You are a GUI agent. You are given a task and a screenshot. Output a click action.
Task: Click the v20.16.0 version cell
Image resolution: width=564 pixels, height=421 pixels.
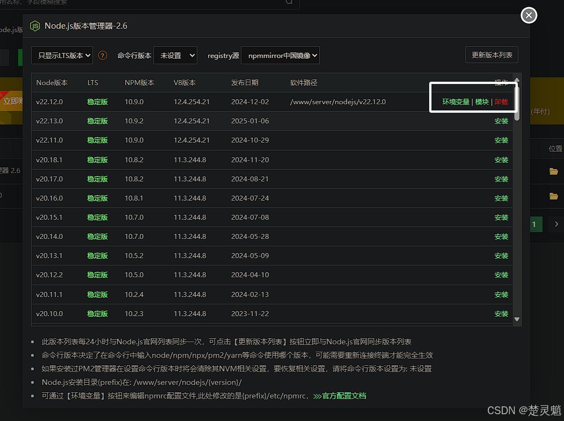point(49,198)
